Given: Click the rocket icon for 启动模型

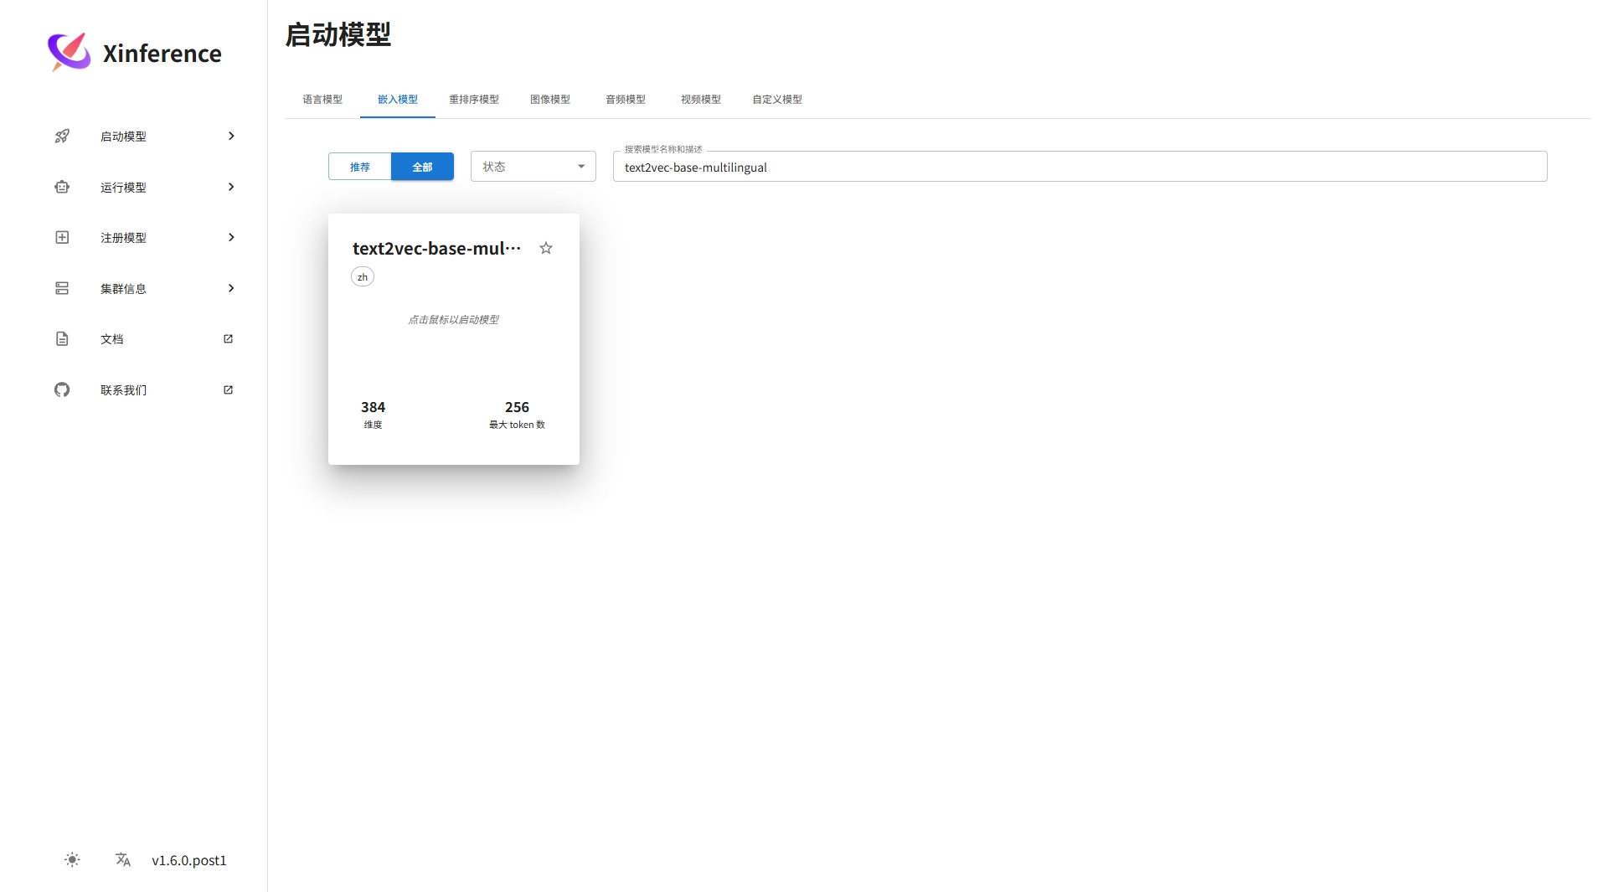Looking at the screenshot, I should [62, 136].
